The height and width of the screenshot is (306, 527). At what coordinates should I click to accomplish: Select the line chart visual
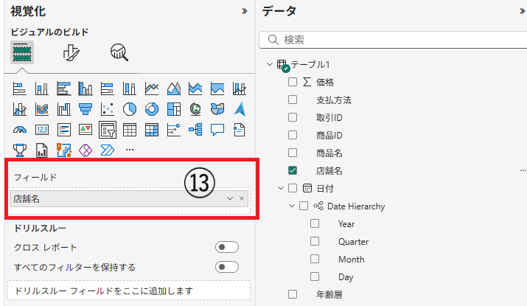(x=152, y=88)
